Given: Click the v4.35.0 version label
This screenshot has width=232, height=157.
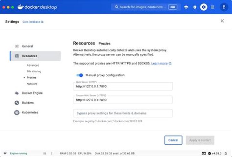Looking at the screenshot, I should click(x=217, y=153).
